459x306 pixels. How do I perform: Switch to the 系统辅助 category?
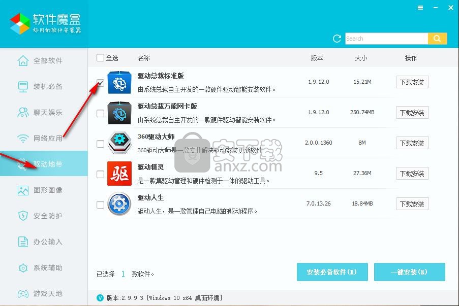(44, 268)
